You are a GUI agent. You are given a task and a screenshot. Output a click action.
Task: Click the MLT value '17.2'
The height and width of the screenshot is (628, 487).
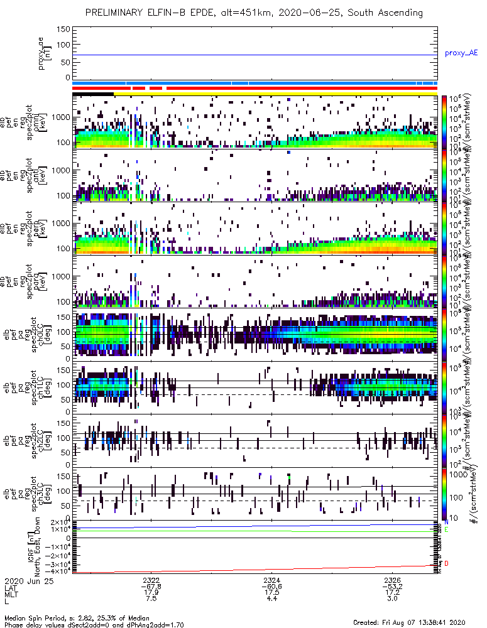coord(392,593)
